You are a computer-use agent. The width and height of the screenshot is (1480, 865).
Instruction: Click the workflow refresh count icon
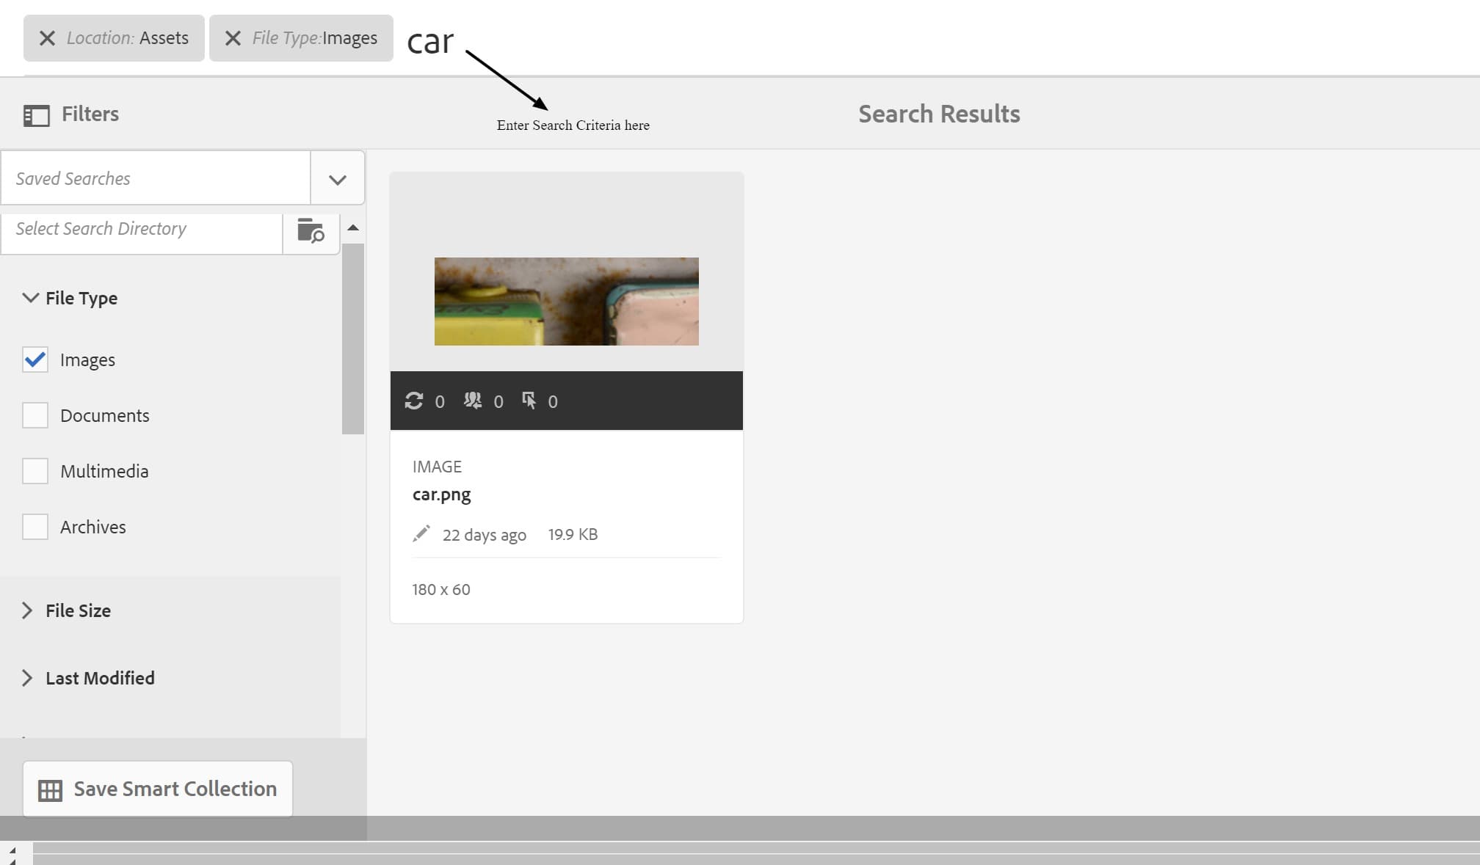tap(414, 401)
